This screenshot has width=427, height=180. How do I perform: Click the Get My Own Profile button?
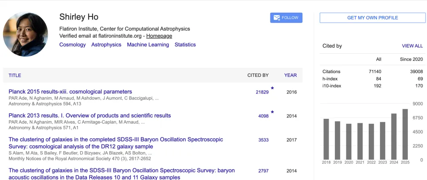pos(372,18)
